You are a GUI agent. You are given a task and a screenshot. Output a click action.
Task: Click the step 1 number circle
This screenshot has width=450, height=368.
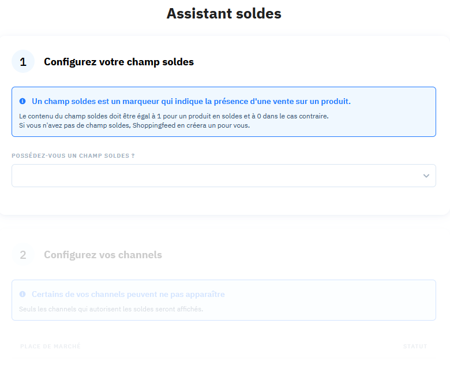pos(23,61)
